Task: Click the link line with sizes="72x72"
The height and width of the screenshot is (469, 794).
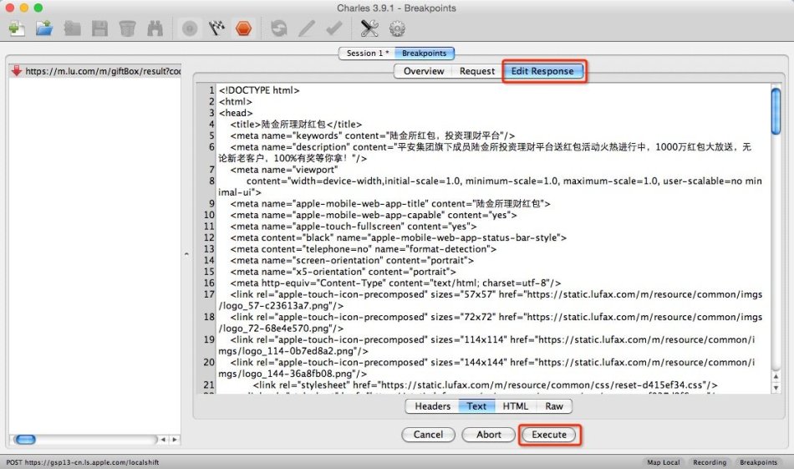Action: pyautogui.click(x=490, y=323)
